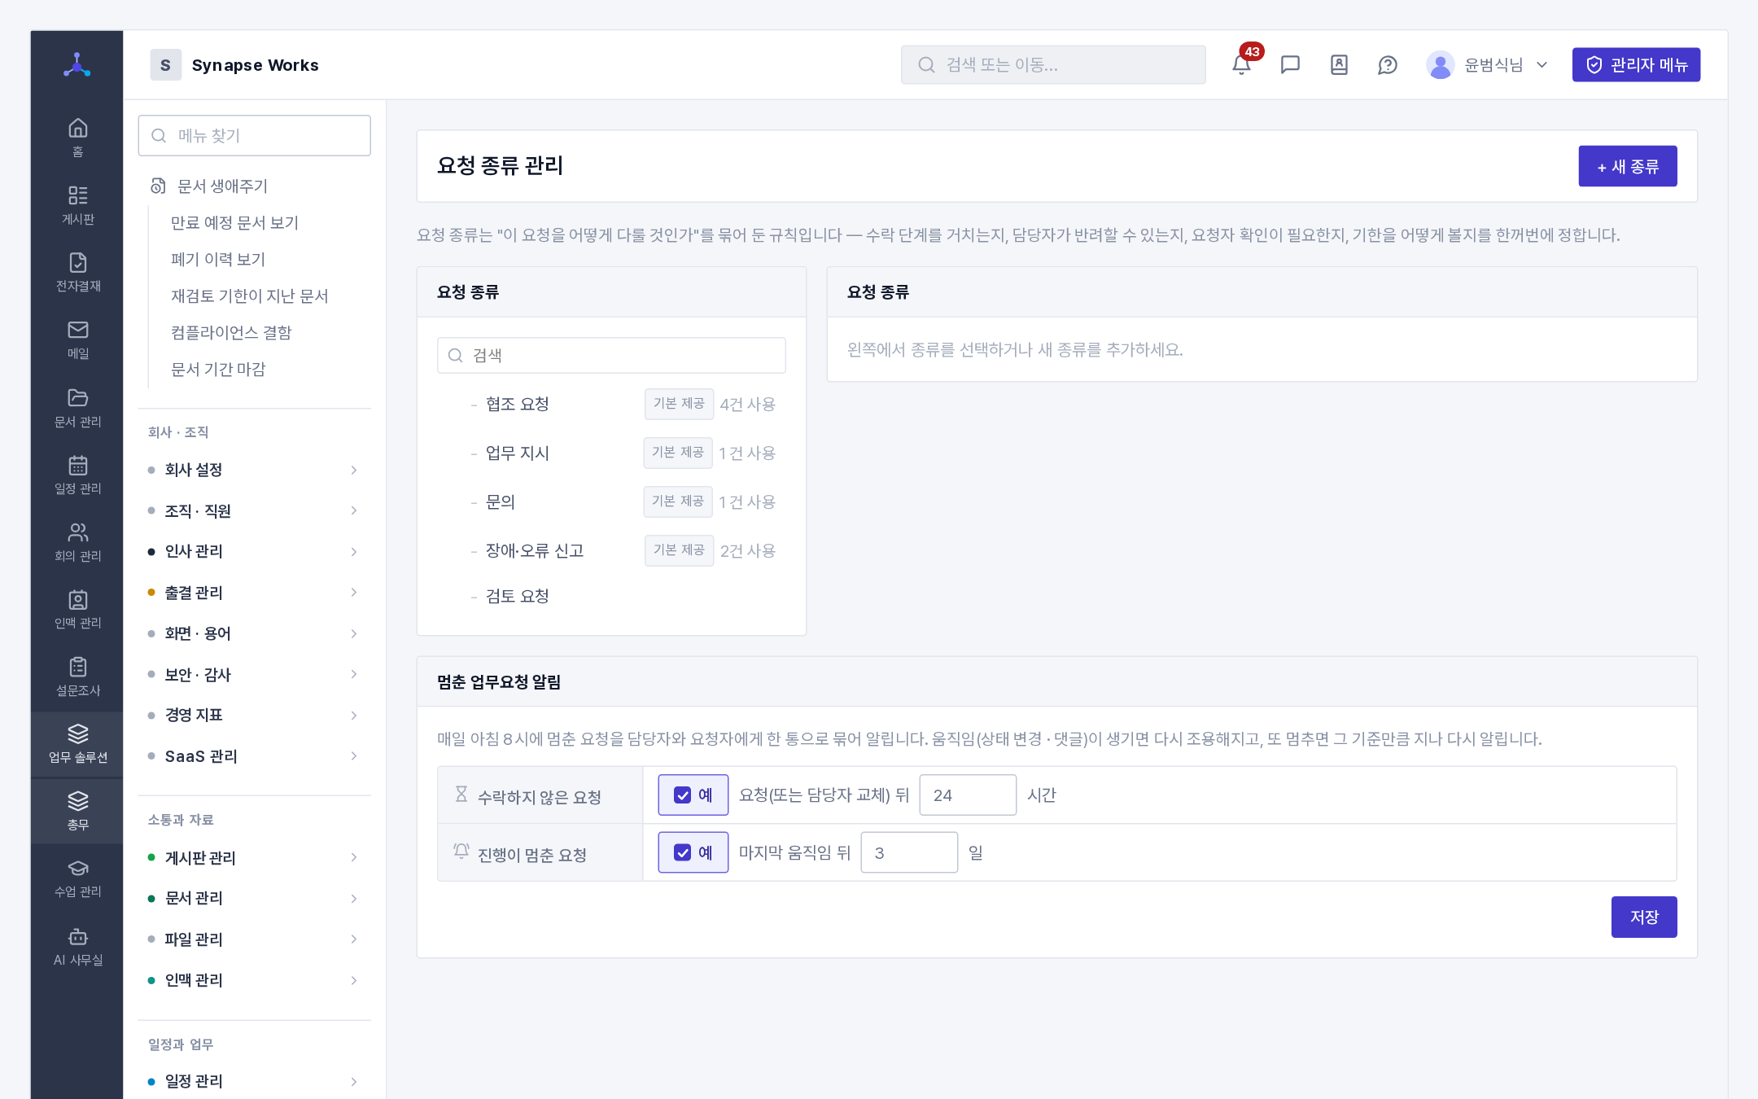Open the 총무 sidebar icon
Image resolution: width=1758 pixels, height=1099 pixels.
coord(77,811)
